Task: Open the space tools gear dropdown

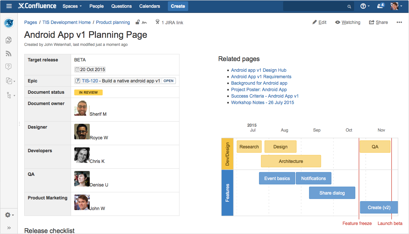Action: (9, 215)
